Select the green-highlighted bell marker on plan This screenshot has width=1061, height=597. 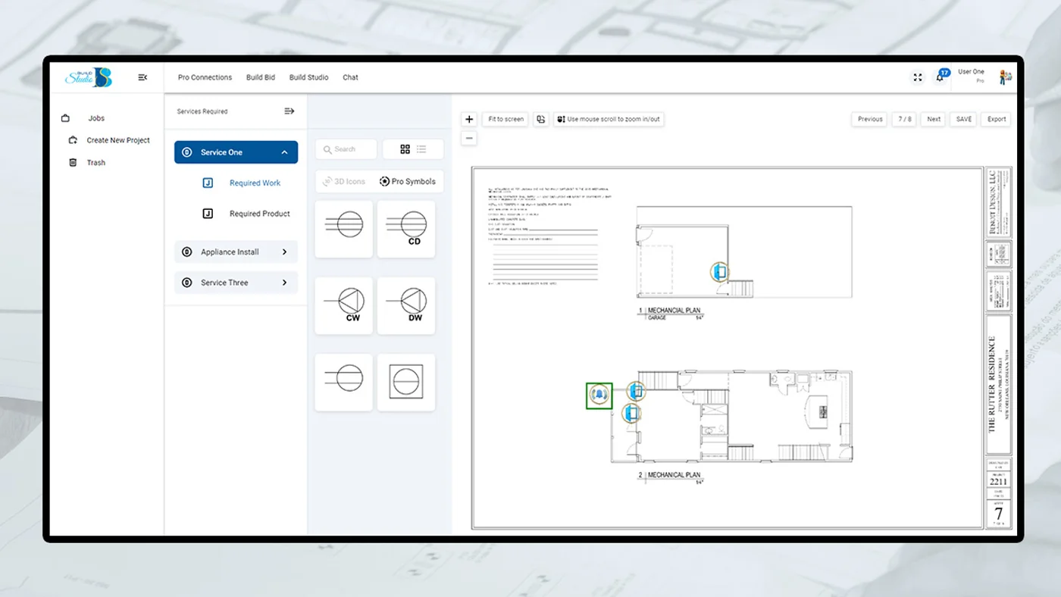point(599,395)
